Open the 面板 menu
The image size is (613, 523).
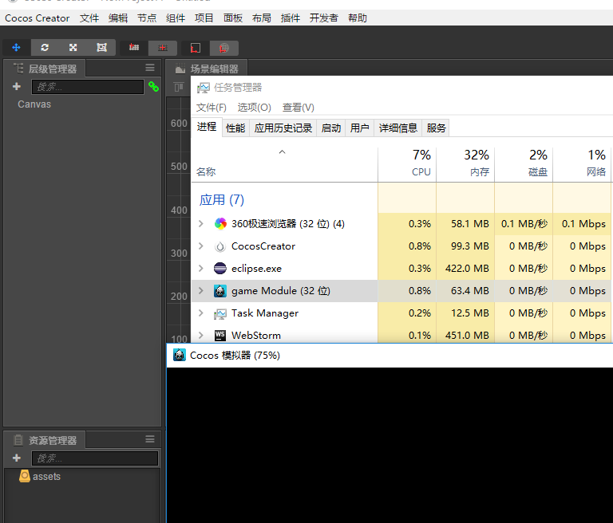[x=233, y=18]
